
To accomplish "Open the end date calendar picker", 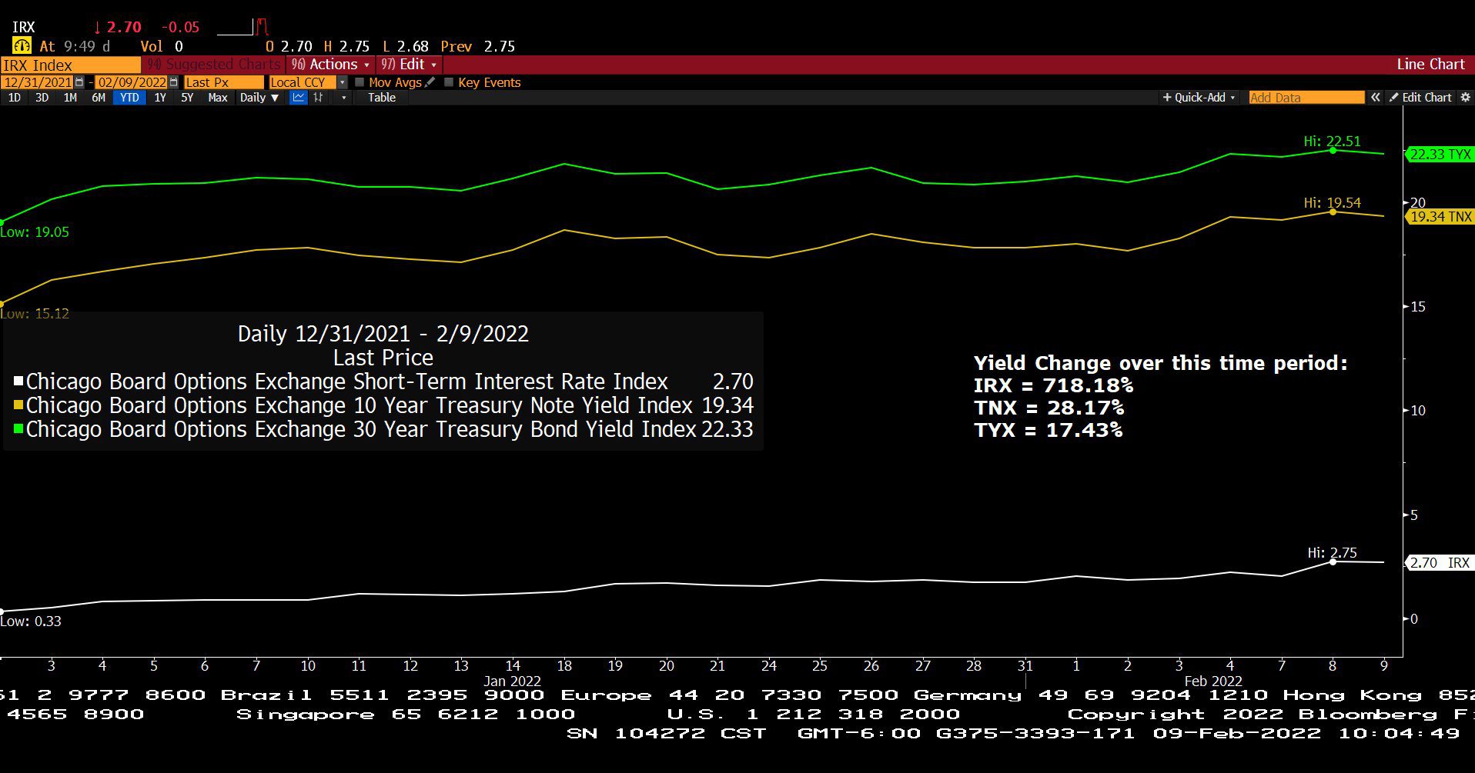I will 173,82.
